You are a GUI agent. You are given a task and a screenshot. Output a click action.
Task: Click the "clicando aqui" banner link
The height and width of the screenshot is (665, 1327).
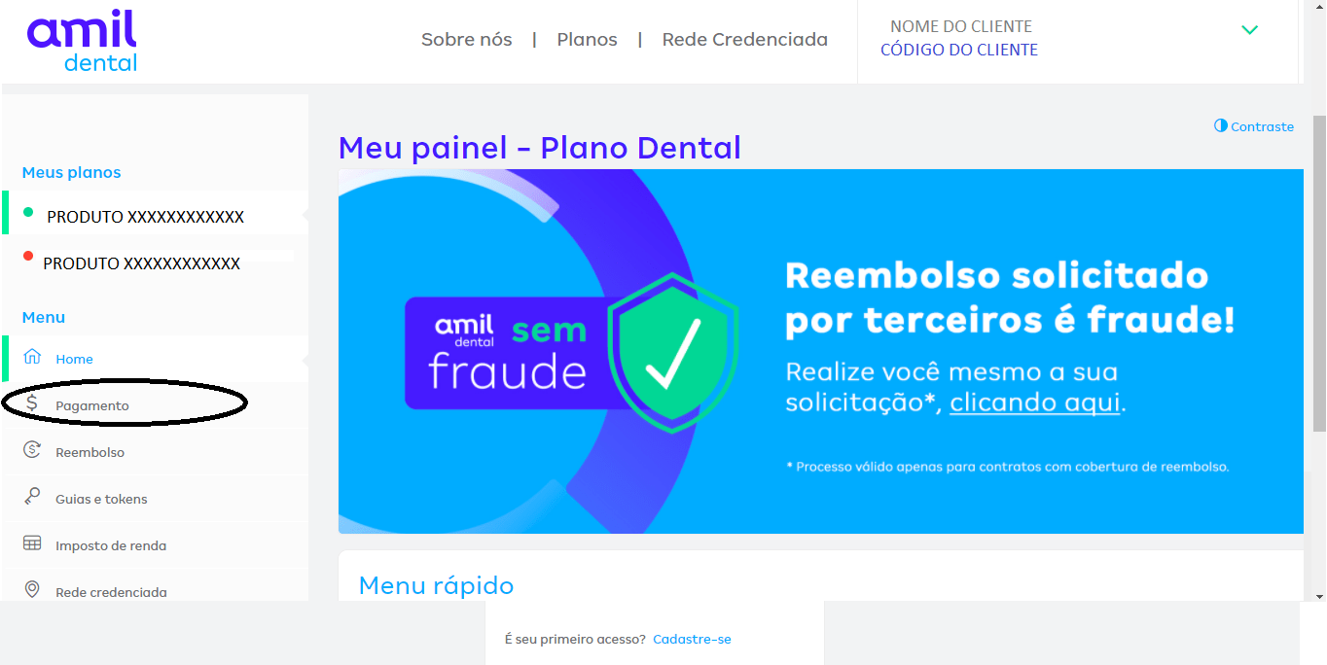click(1035, 402)
